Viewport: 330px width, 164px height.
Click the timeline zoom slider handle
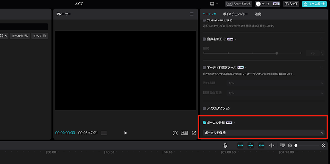(295, 145)
